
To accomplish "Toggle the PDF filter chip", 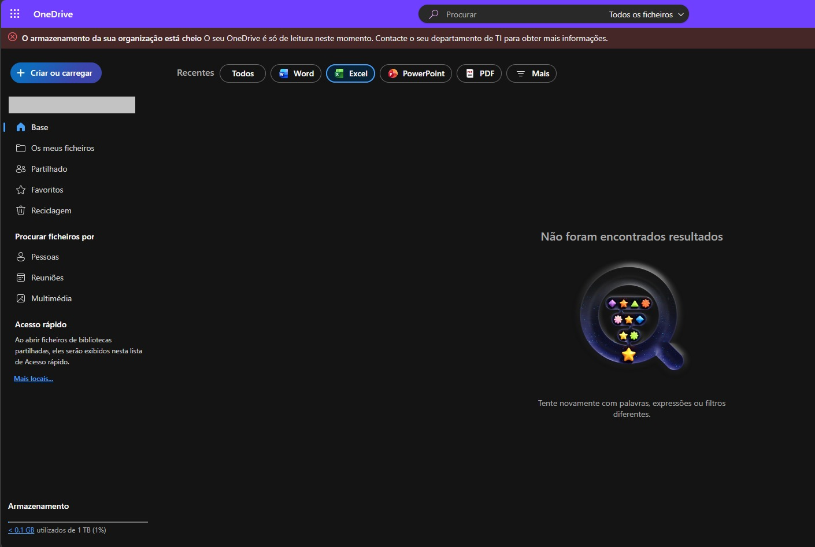I will click(479, 73).
